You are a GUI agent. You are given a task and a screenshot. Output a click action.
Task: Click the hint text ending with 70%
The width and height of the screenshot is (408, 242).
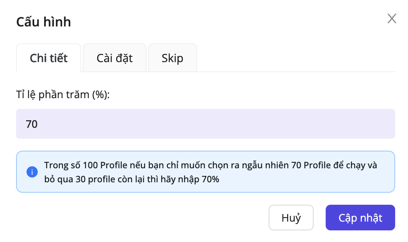click(x=132, y=179)
